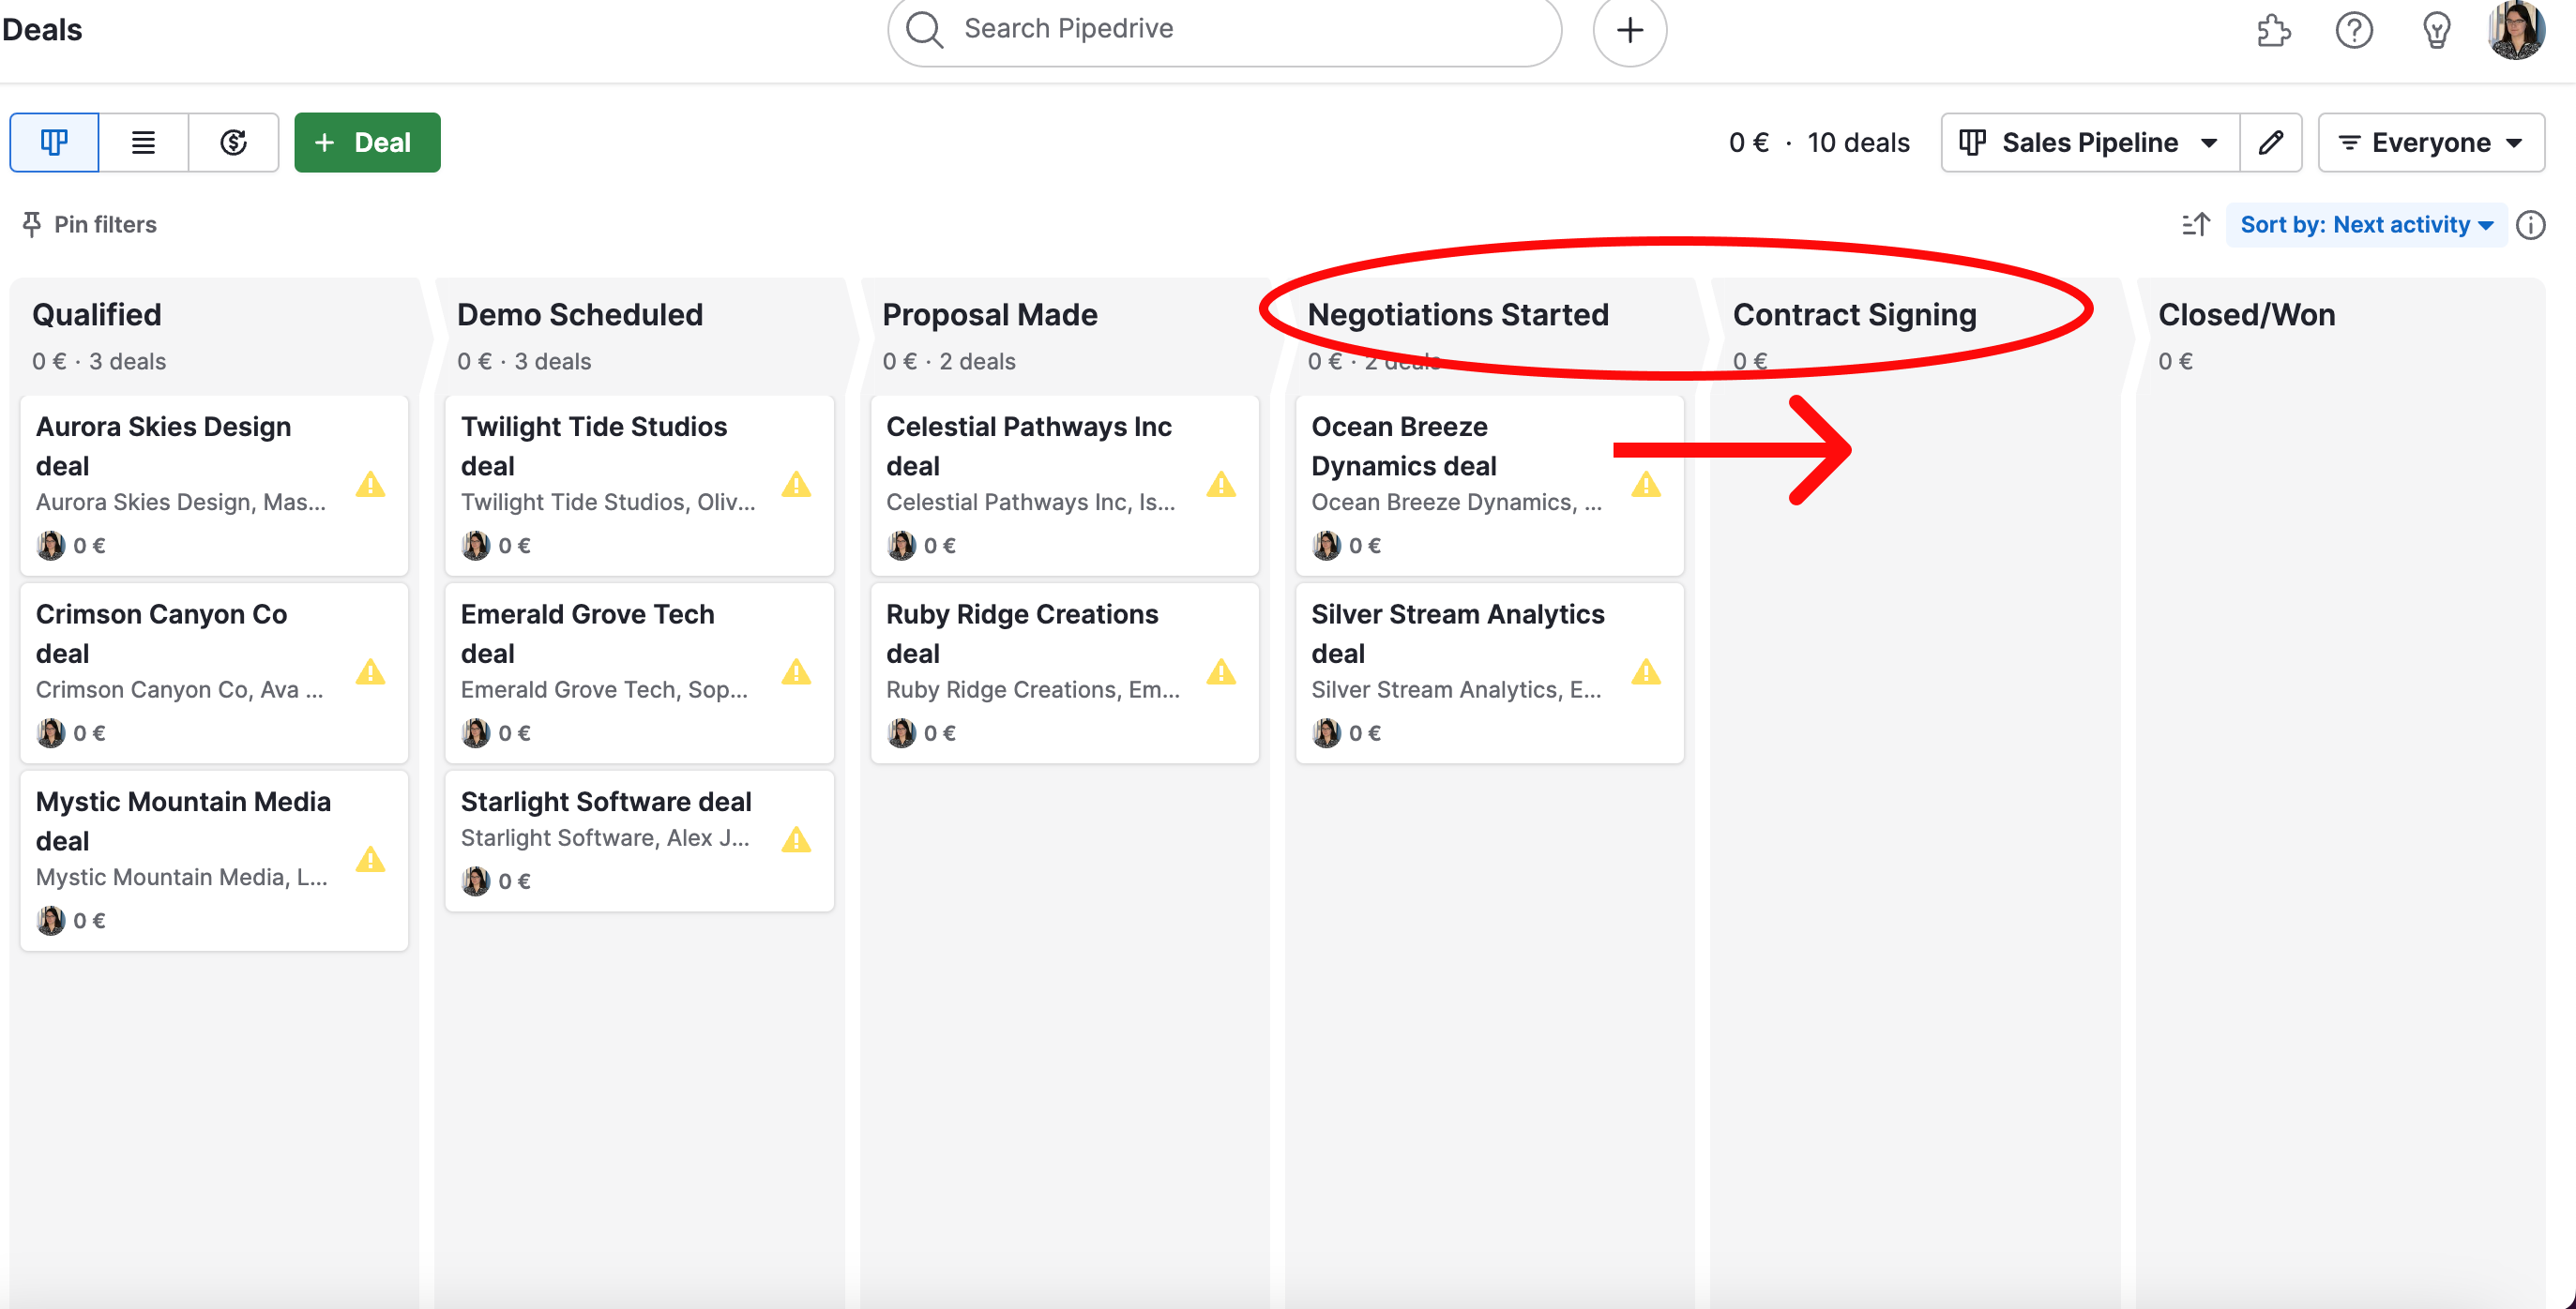Edit pipeline with the pencil icon
The width and height of the screenshot is (2576, 1309).
(2271, 143)
